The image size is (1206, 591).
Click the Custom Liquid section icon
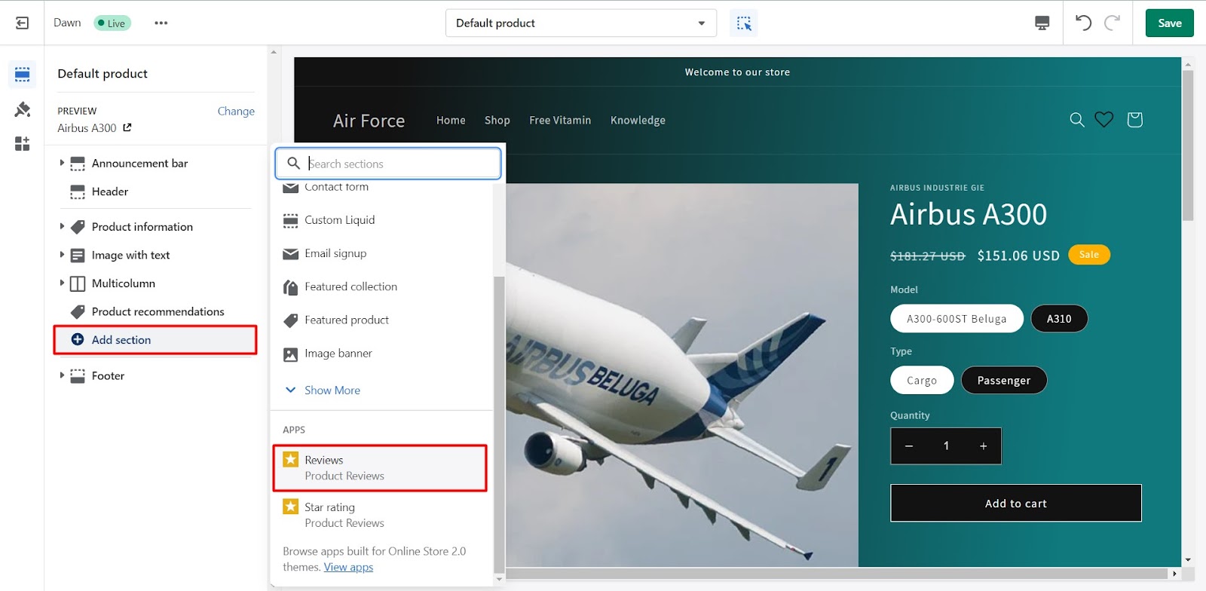tap(290, 220)
